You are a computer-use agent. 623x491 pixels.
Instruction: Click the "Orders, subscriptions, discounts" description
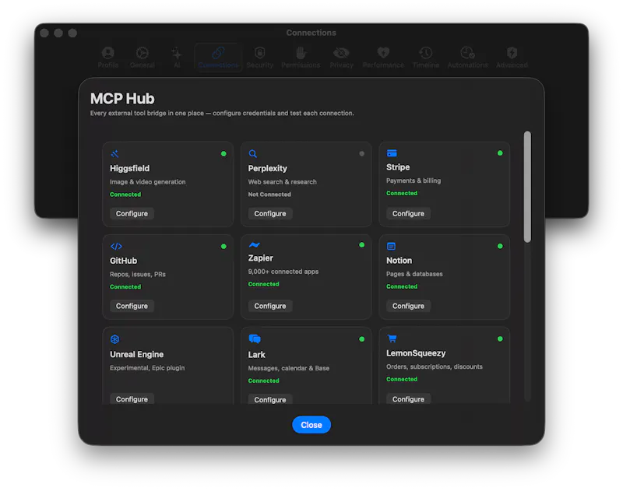coord(435,366)
